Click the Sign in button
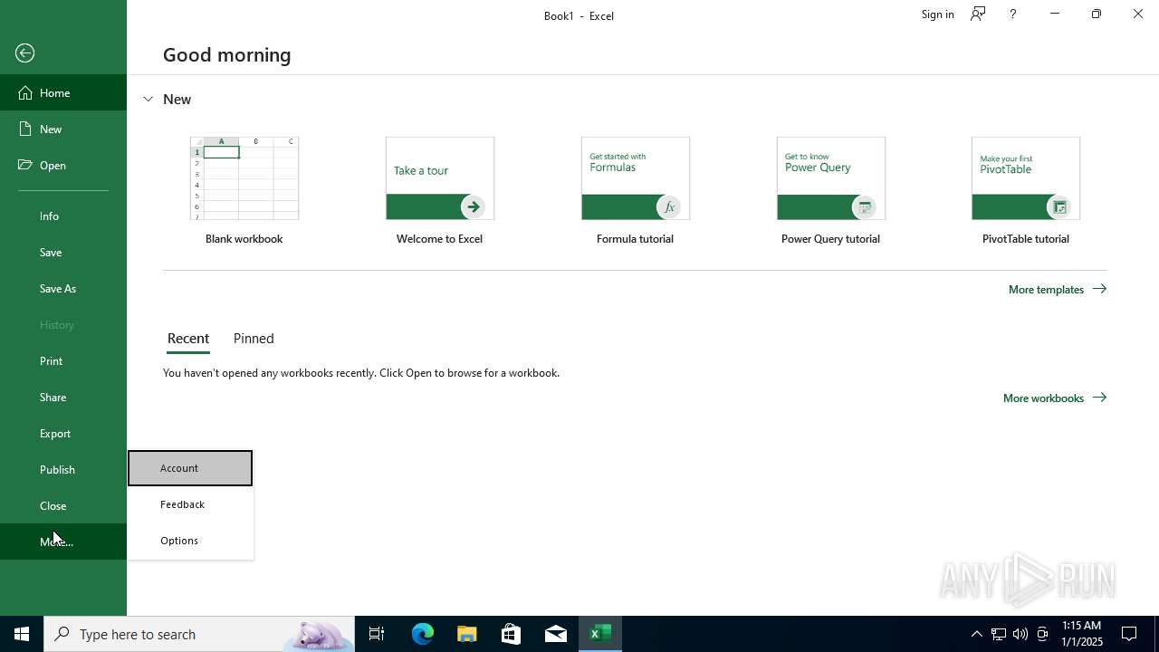The width and height of the screenshot is (1159, 652). coord(937,14)
